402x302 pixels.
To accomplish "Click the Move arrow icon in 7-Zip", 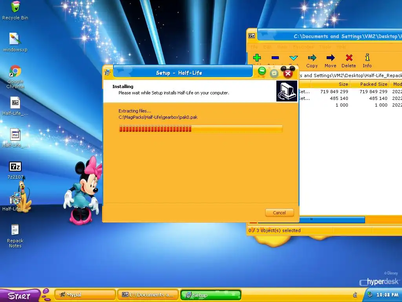I will (x=331, y=57).
